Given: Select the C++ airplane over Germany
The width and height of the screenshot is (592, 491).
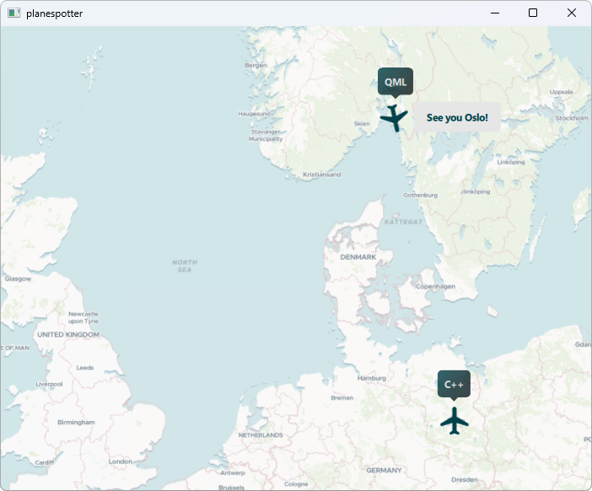Looking at the screenshot, I should pyautogui.click(x=454, y=420).
